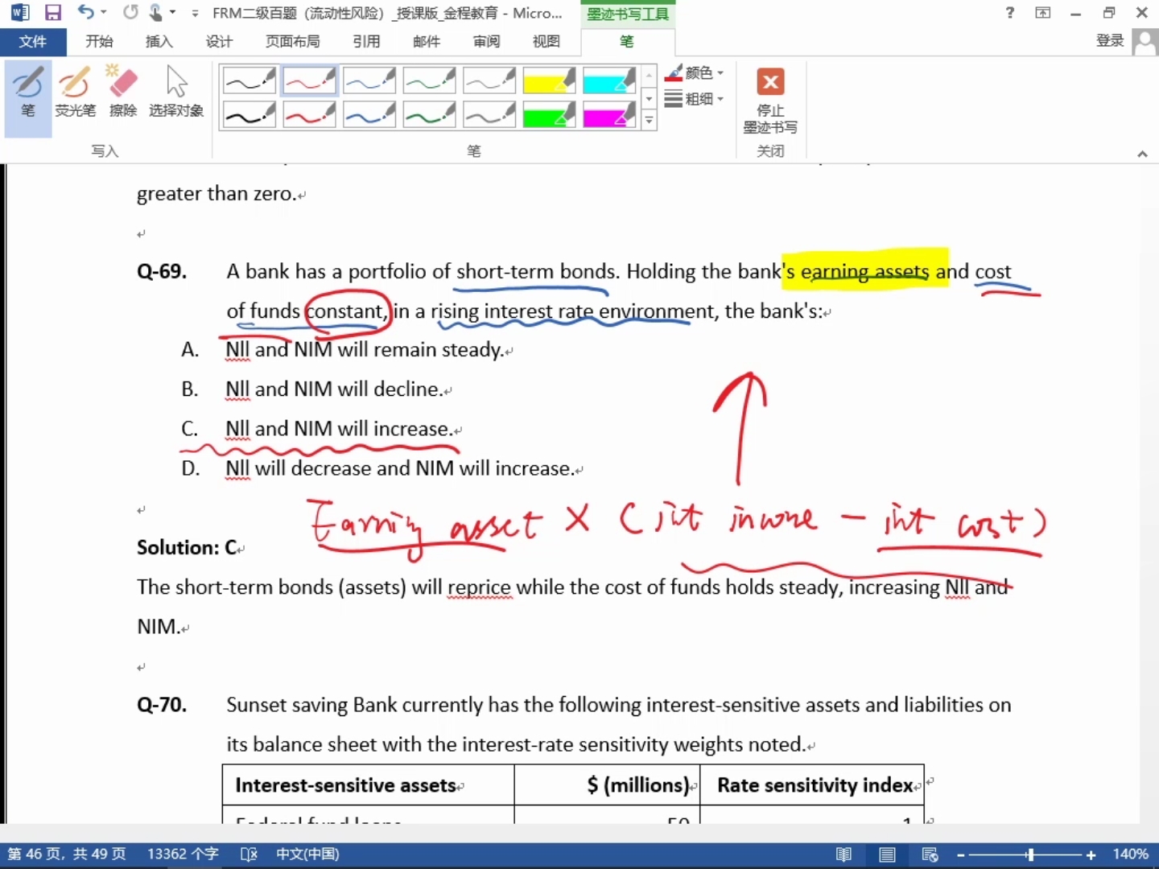Click the Undo arrow icon
Image resolution: width=1159 pixels, height=869 pixels.
pyautogui.click(x=85, y=13)
